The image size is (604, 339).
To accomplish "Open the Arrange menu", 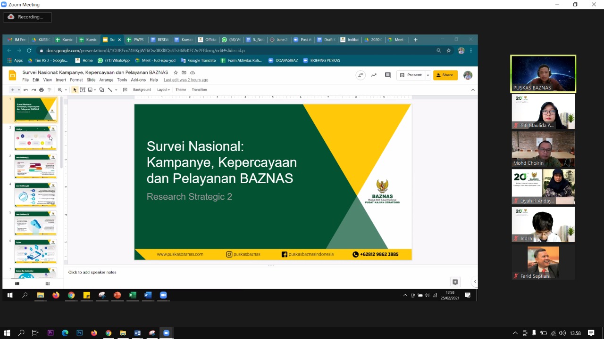I will coord(106,80).
